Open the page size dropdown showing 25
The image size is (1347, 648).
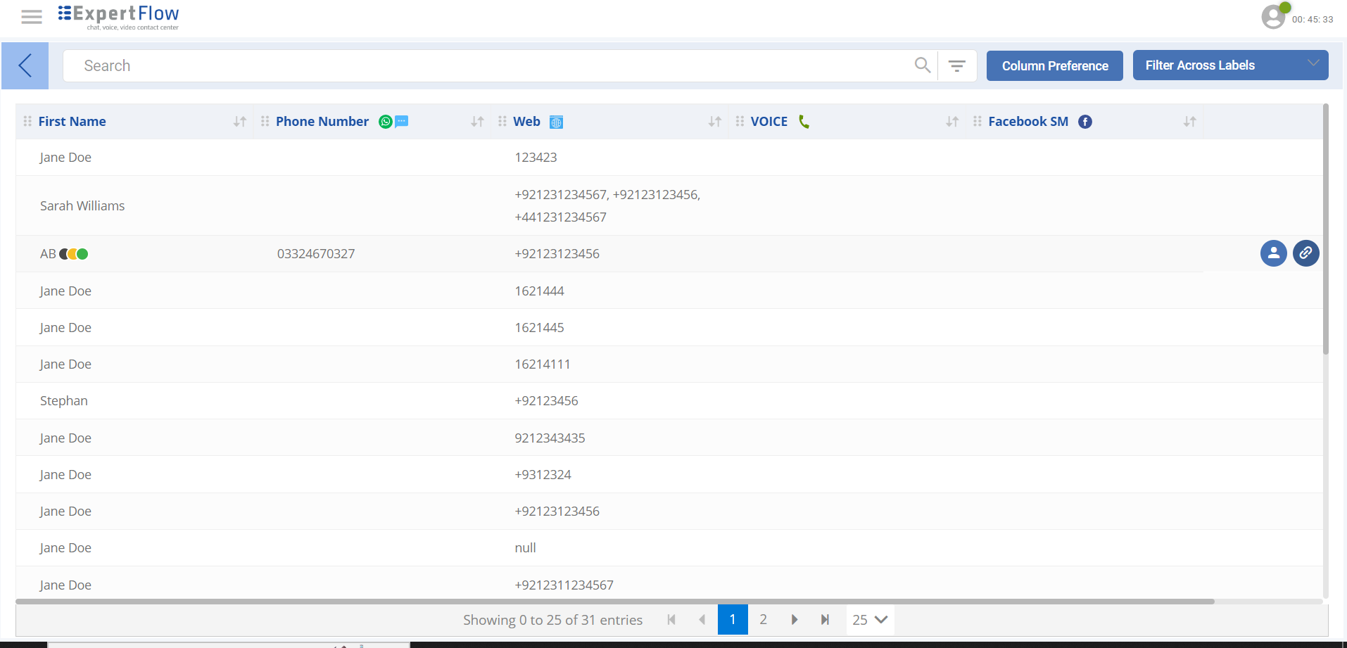point(869,619)
